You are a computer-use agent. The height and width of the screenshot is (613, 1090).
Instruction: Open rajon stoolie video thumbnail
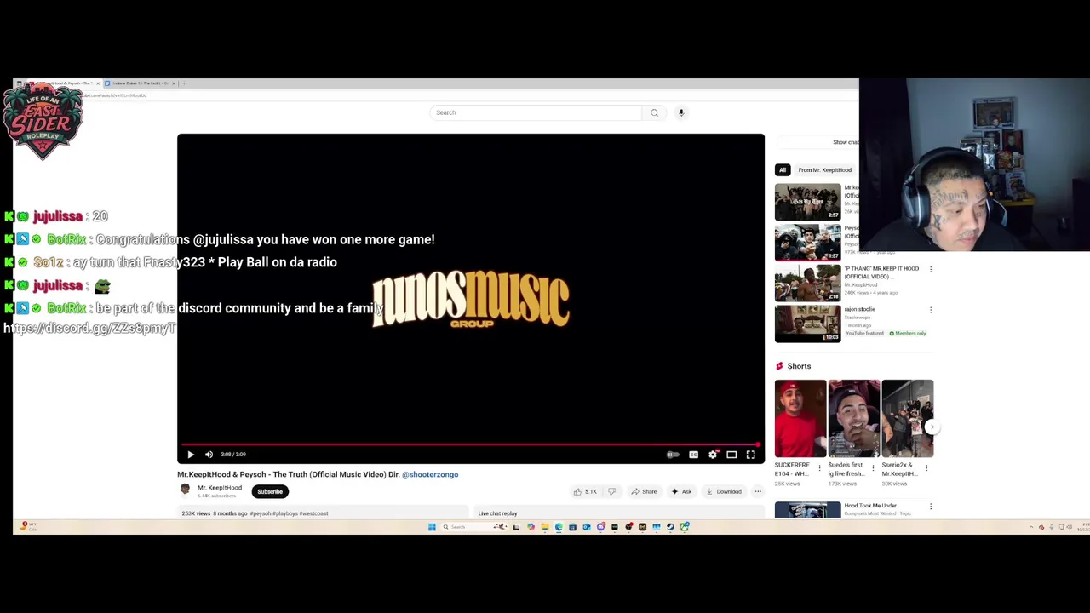pyautogui.click(x=807, y=324)
